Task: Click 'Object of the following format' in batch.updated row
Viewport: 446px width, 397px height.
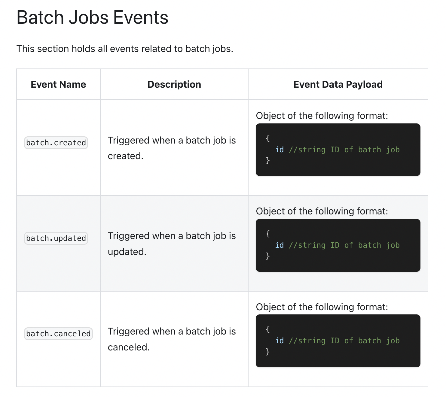Action: (322, 211)
